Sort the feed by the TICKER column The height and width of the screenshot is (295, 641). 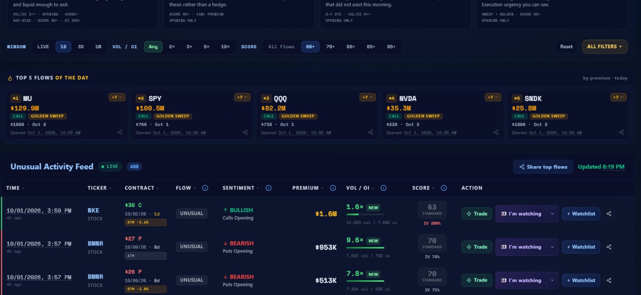coord(100,188)
